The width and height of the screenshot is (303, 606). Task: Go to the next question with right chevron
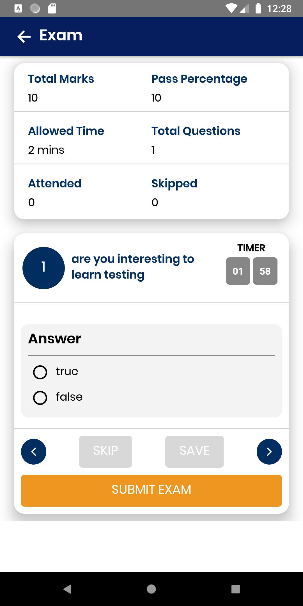pos(269,451)
